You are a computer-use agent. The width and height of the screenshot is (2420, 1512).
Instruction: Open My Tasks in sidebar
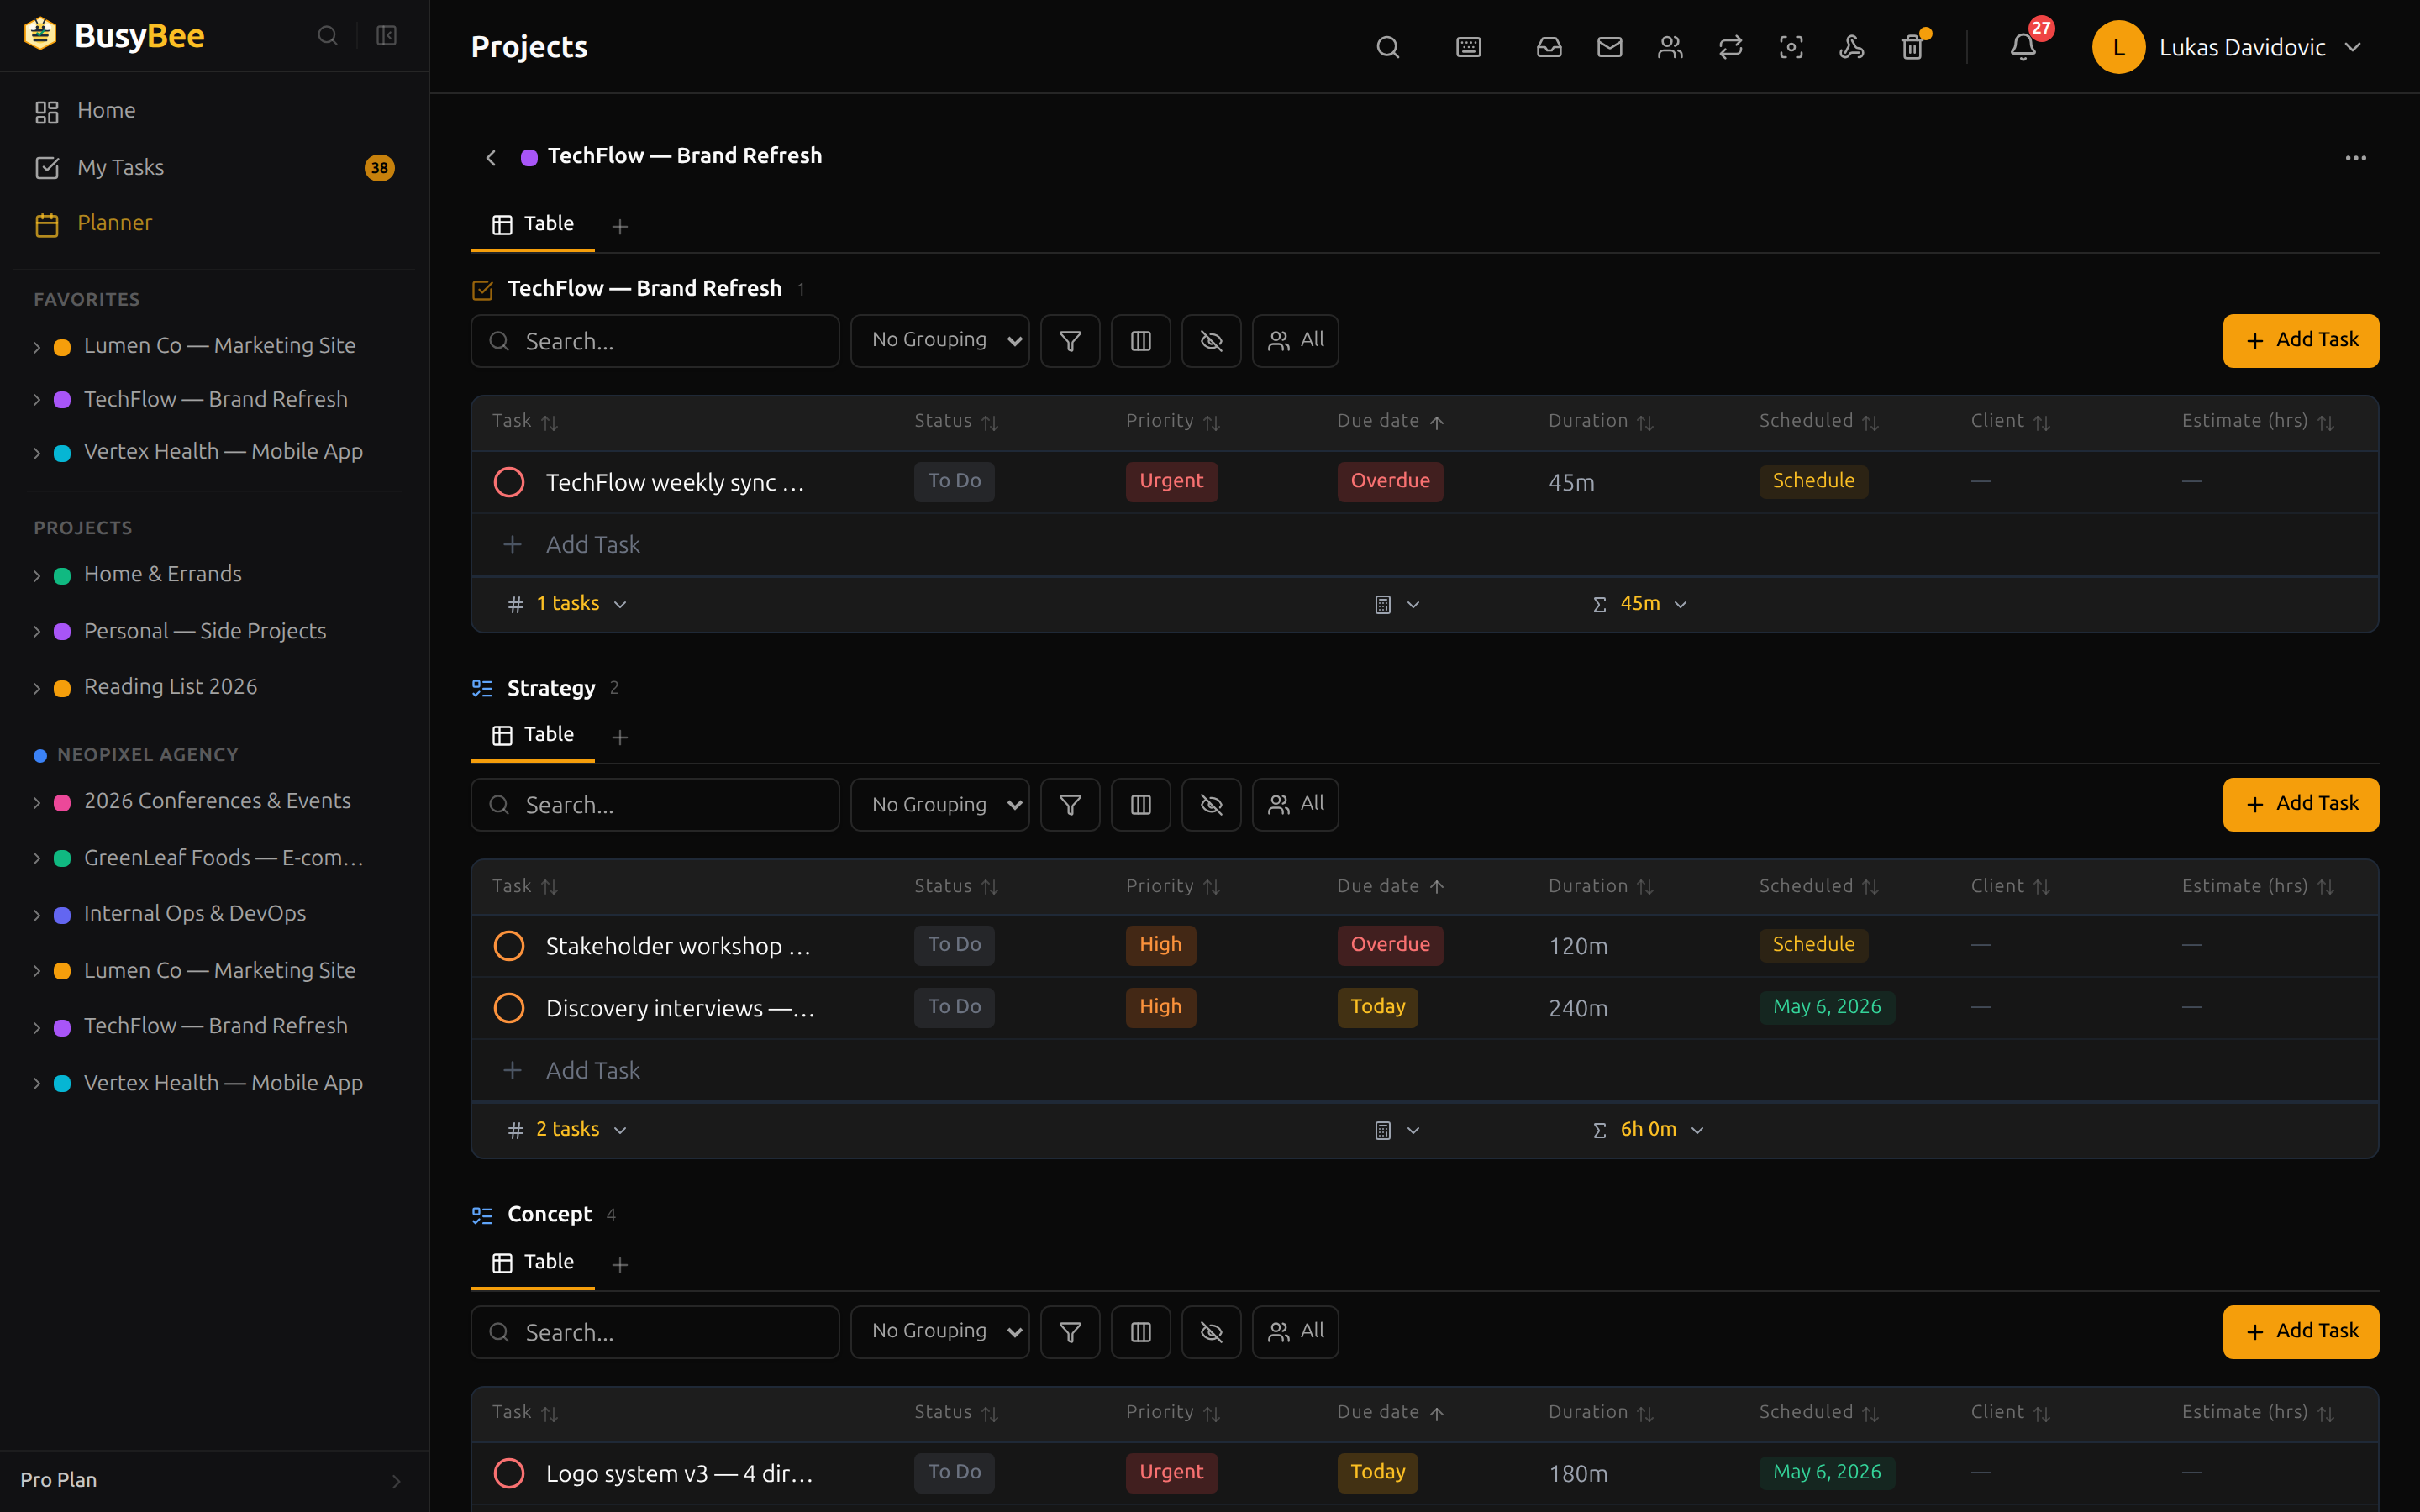pyautogui.click(x=214, y=167)
